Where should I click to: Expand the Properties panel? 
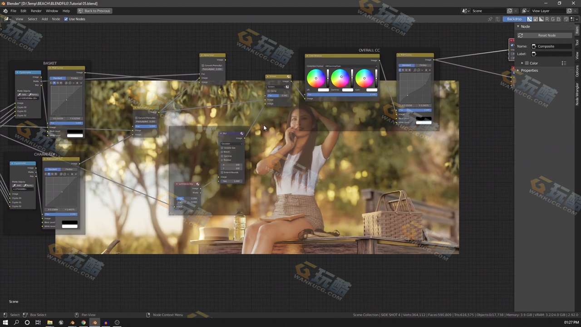518,70
